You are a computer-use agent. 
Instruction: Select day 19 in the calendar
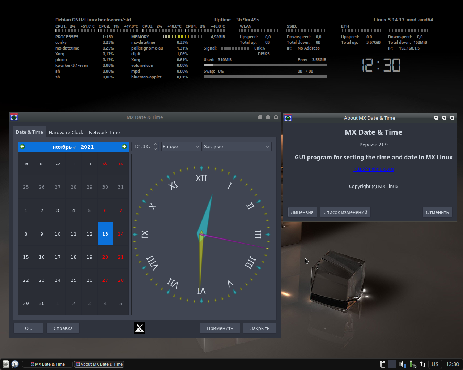[x=89, y=257]
